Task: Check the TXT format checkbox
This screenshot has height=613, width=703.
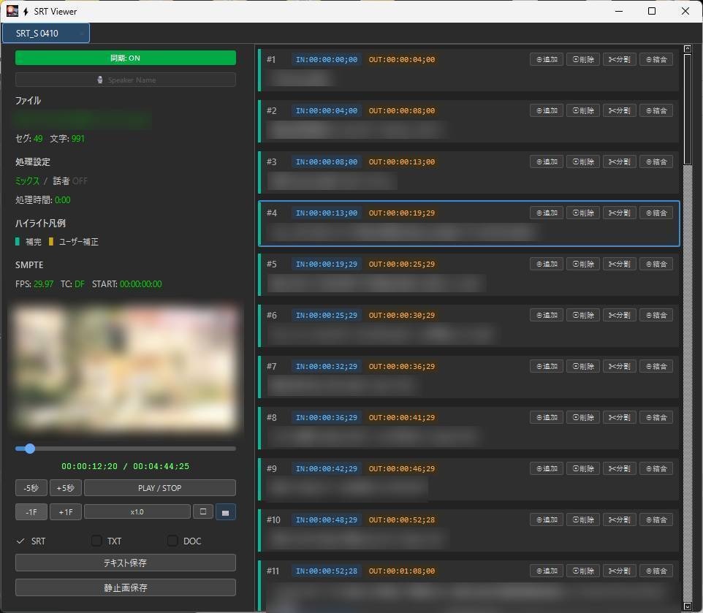Action: pos(96,541)
